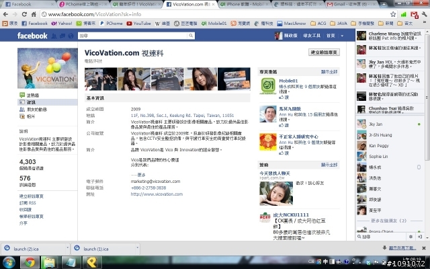Open the MacUknow bookmark
The height and width of the screenshot is (269, 430).
[292, 24]
